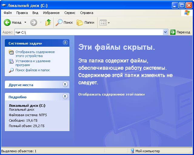The image size is (194, 155).
Task: Click the Свободно: 19,6 ГБ text
Action: [23, 120]
